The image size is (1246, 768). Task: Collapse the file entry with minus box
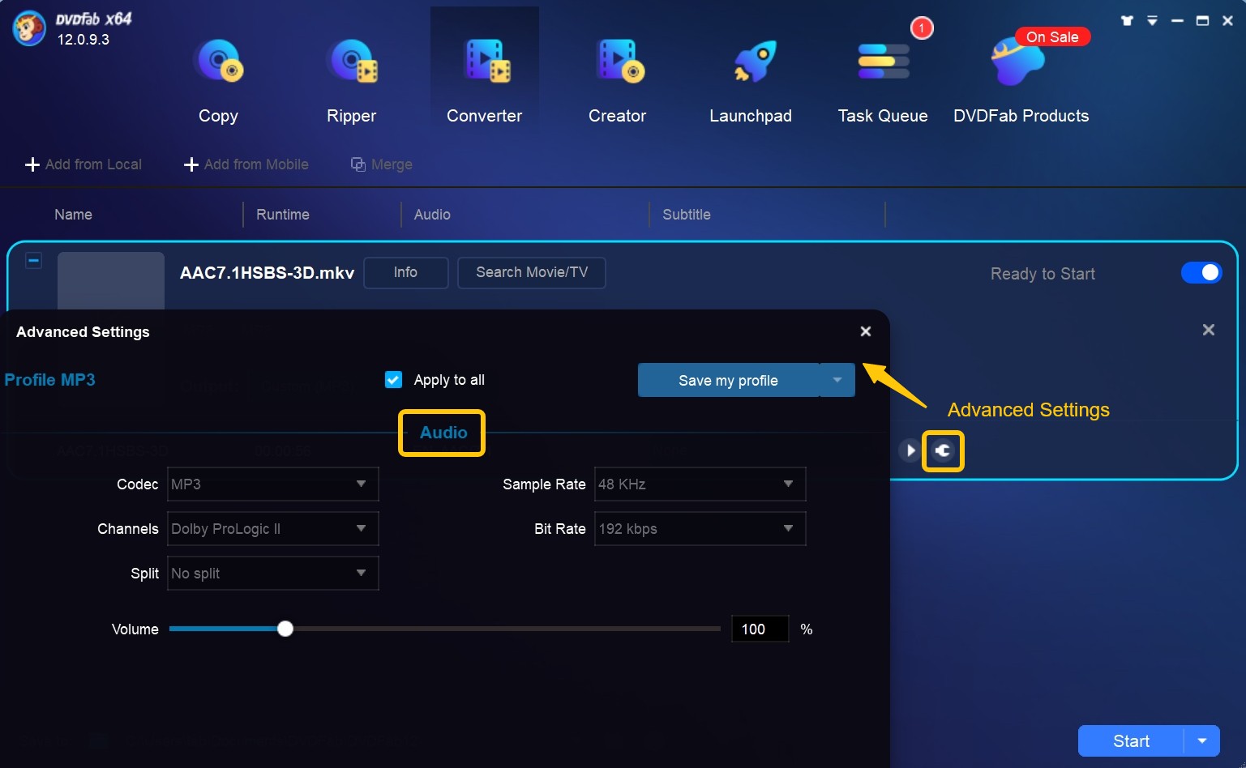tap(33, 261)
